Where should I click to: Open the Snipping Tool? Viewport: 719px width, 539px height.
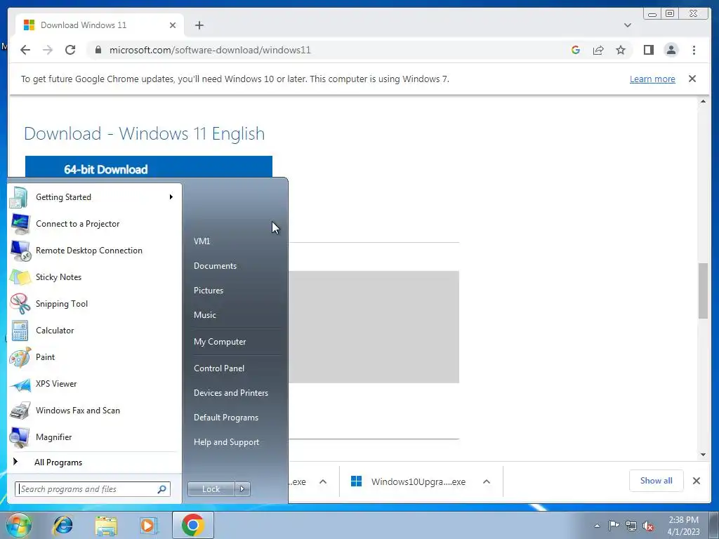pos(95,303)
